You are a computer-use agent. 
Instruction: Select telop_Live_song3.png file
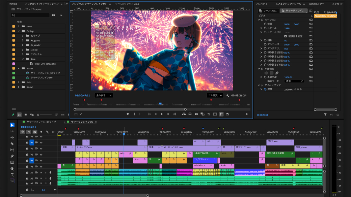pyautogui.click(x=45, y=64)
